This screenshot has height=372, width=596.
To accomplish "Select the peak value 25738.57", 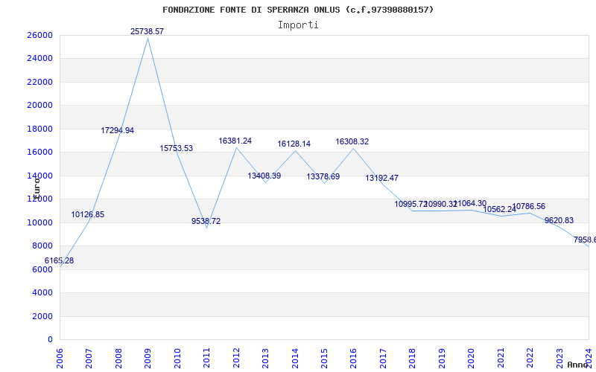I will [x=147, y=31].
